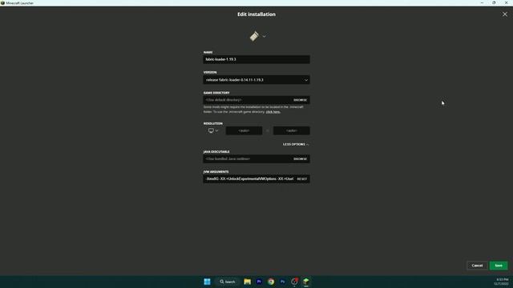The image size is (513, 288).
Task: Open the taskbar clock and date
Action: pos(502,282)
